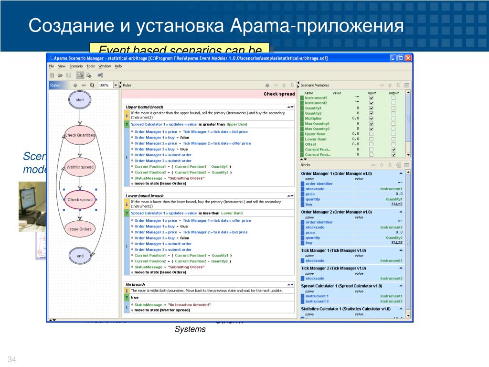Open the States zoom 100% dropdown
The width and height of the screenshot is (489, 367).
(x=116, y=85)
